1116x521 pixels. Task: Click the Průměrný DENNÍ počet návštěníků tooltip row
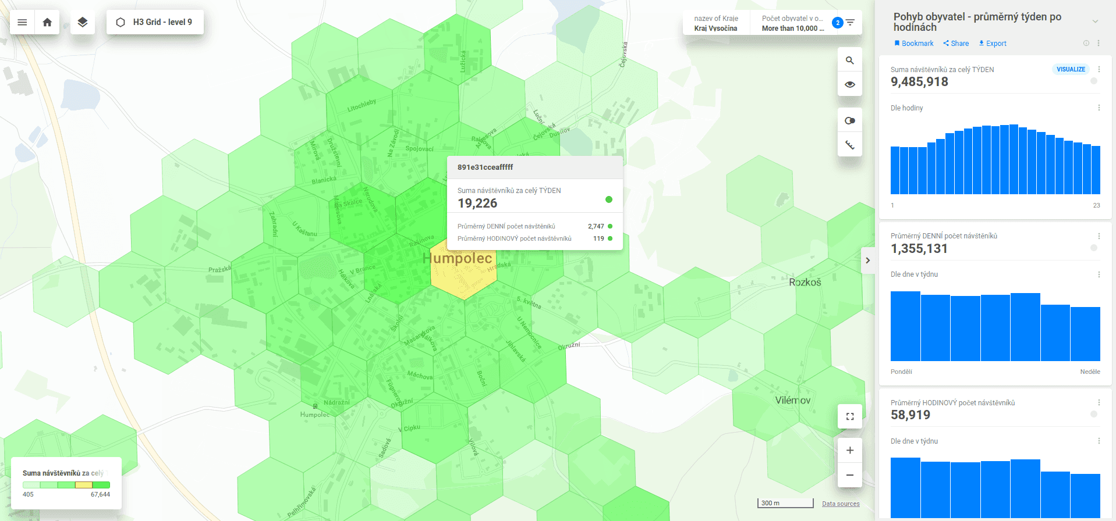534,226
